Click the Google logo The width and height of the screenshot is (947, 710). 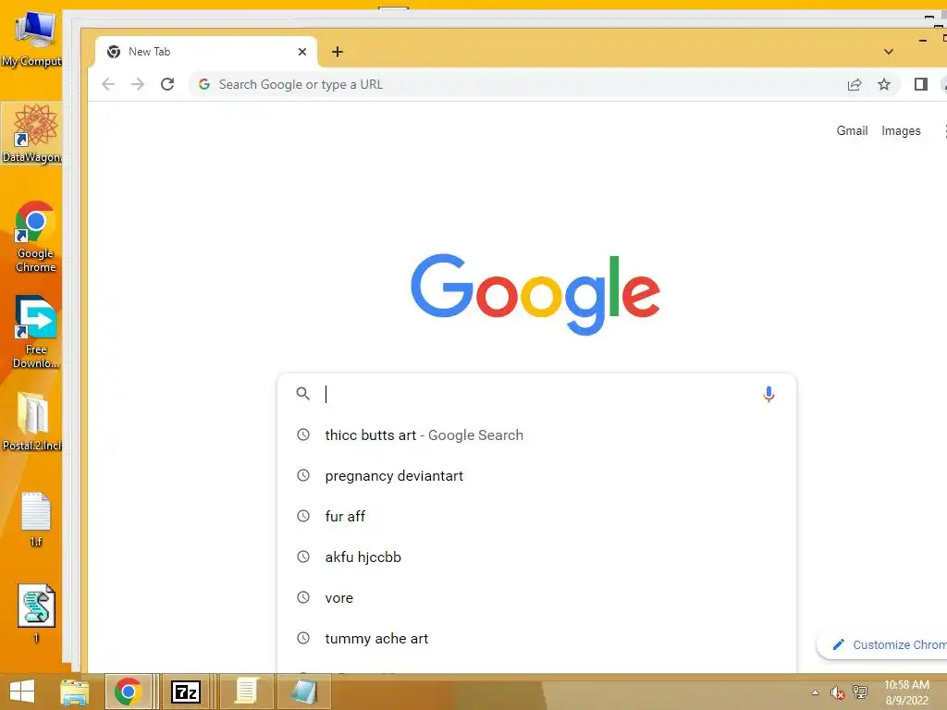click(535, 294)
